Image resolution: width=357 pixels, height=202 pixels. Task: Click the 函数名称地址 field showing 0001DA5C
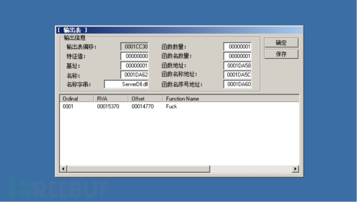tap(237, 75)
